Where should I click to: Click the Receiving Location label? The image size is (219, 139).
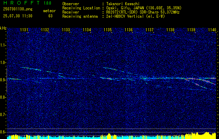click(81, 8)
